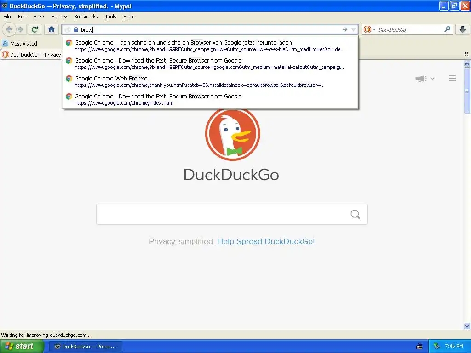Click the vertical scrollbar thumb

(x=467, y=91)
